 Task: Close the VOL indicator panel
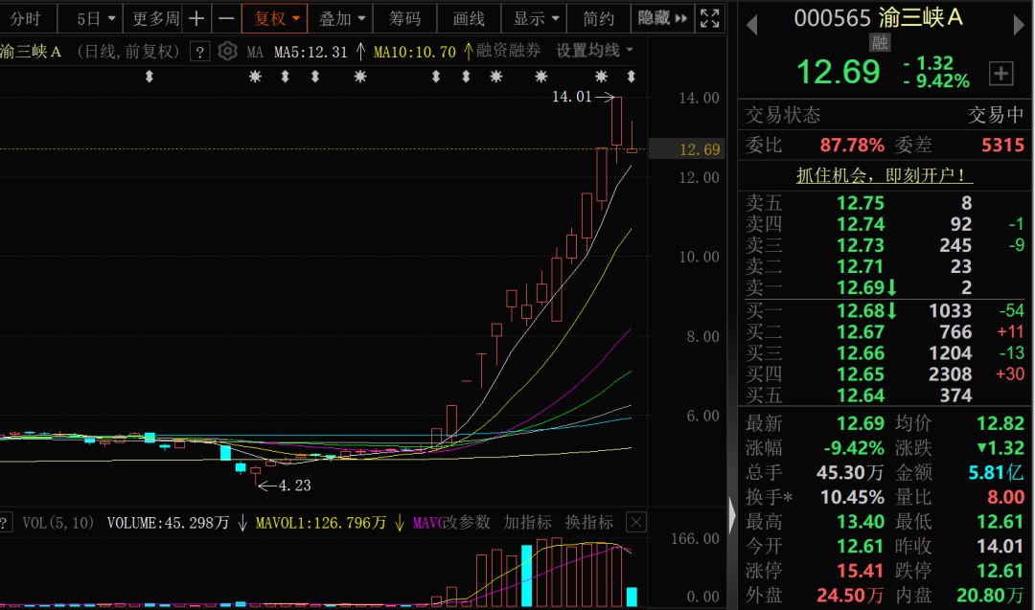(x=636, y=522)
